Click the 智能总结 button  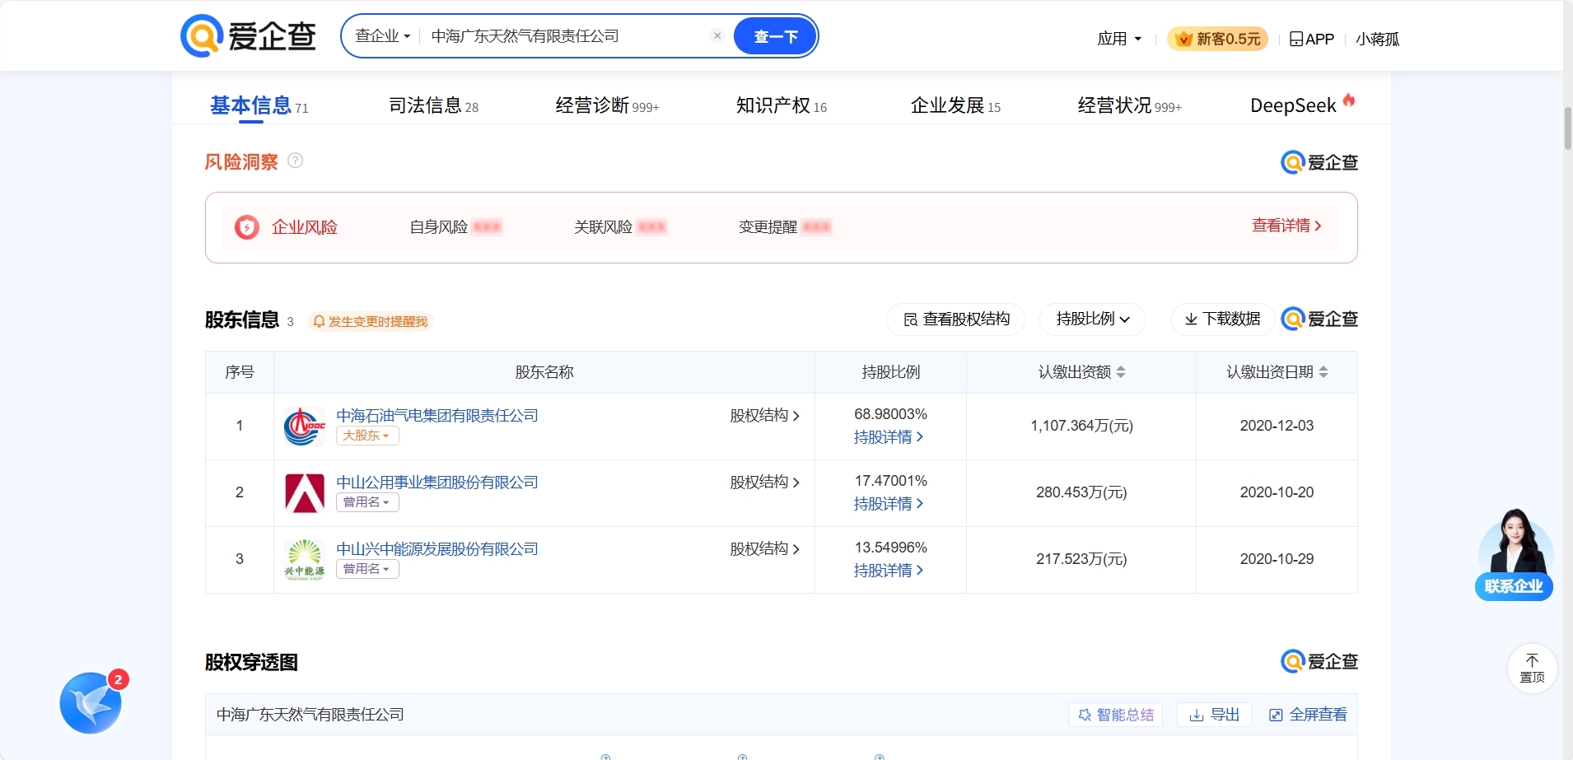[1116, 715]
